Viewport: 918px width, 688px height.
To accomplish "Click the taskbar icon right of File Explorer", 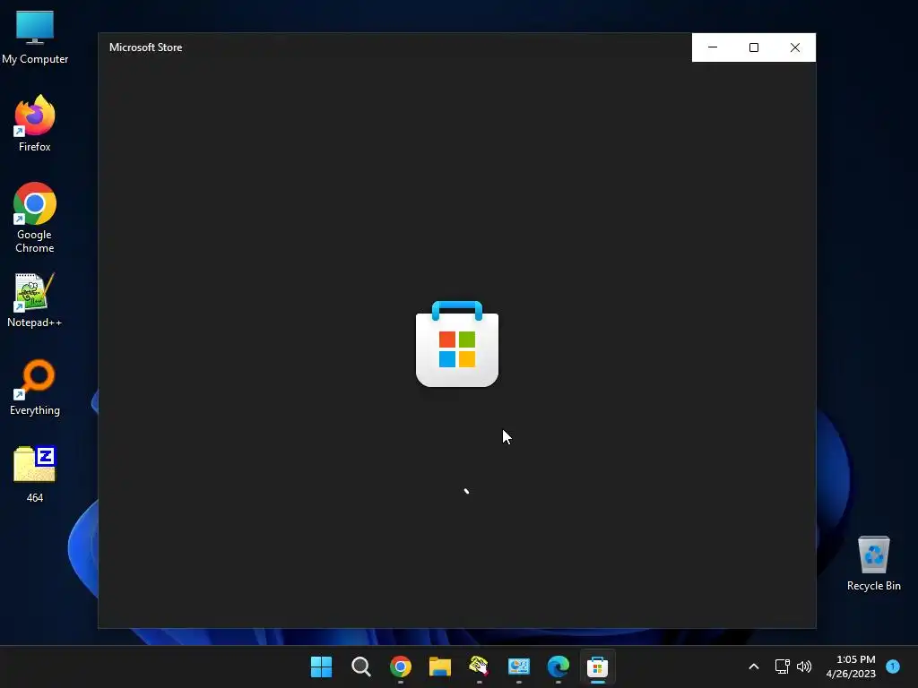I will (x=479, y=666).
